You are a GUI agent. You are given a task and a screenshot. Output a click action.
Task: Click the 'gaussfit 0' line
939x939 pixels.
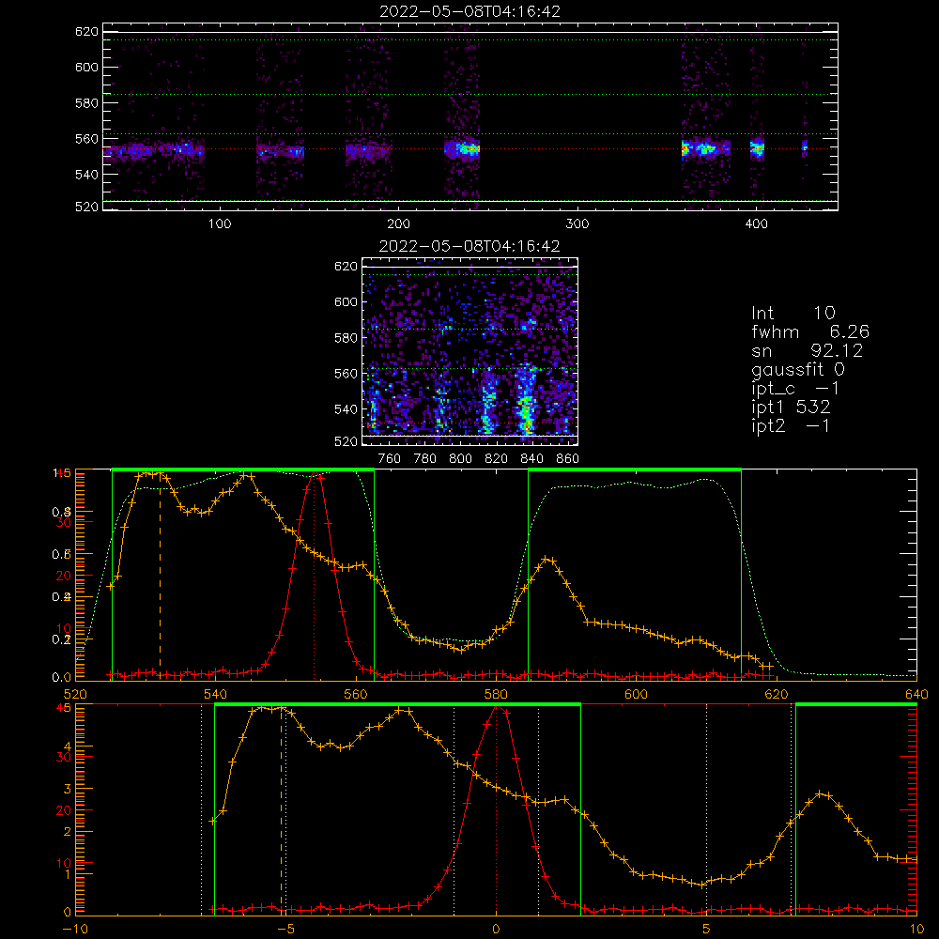click(x=798, y=370)
